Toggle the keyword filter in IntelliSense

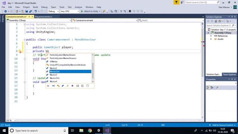tap(83, 86)
